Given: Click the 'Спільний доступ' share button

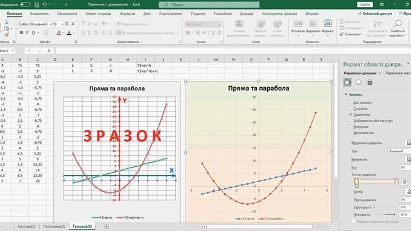Looking at the screenshot, I should [375, 13].
